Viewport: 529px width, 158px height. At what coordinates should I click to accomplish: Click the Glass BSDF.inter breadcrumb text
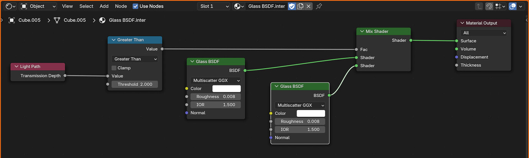click(127, 20)
